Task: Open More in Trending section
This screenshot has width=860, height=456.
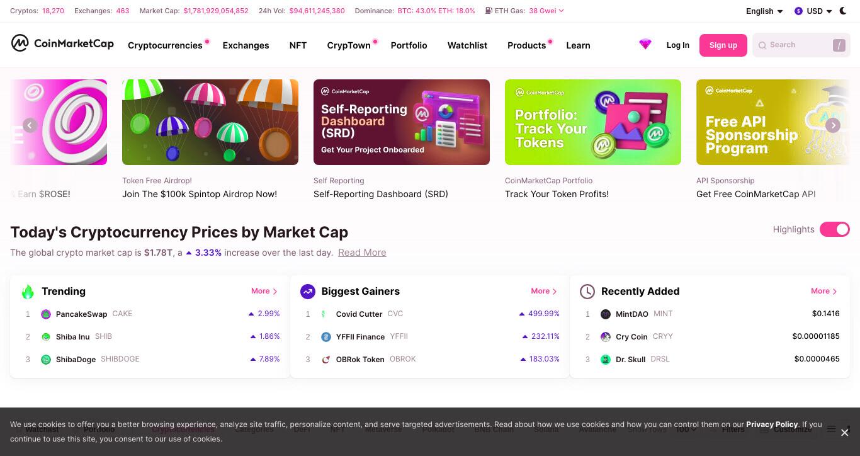Action: coord(264,291)
